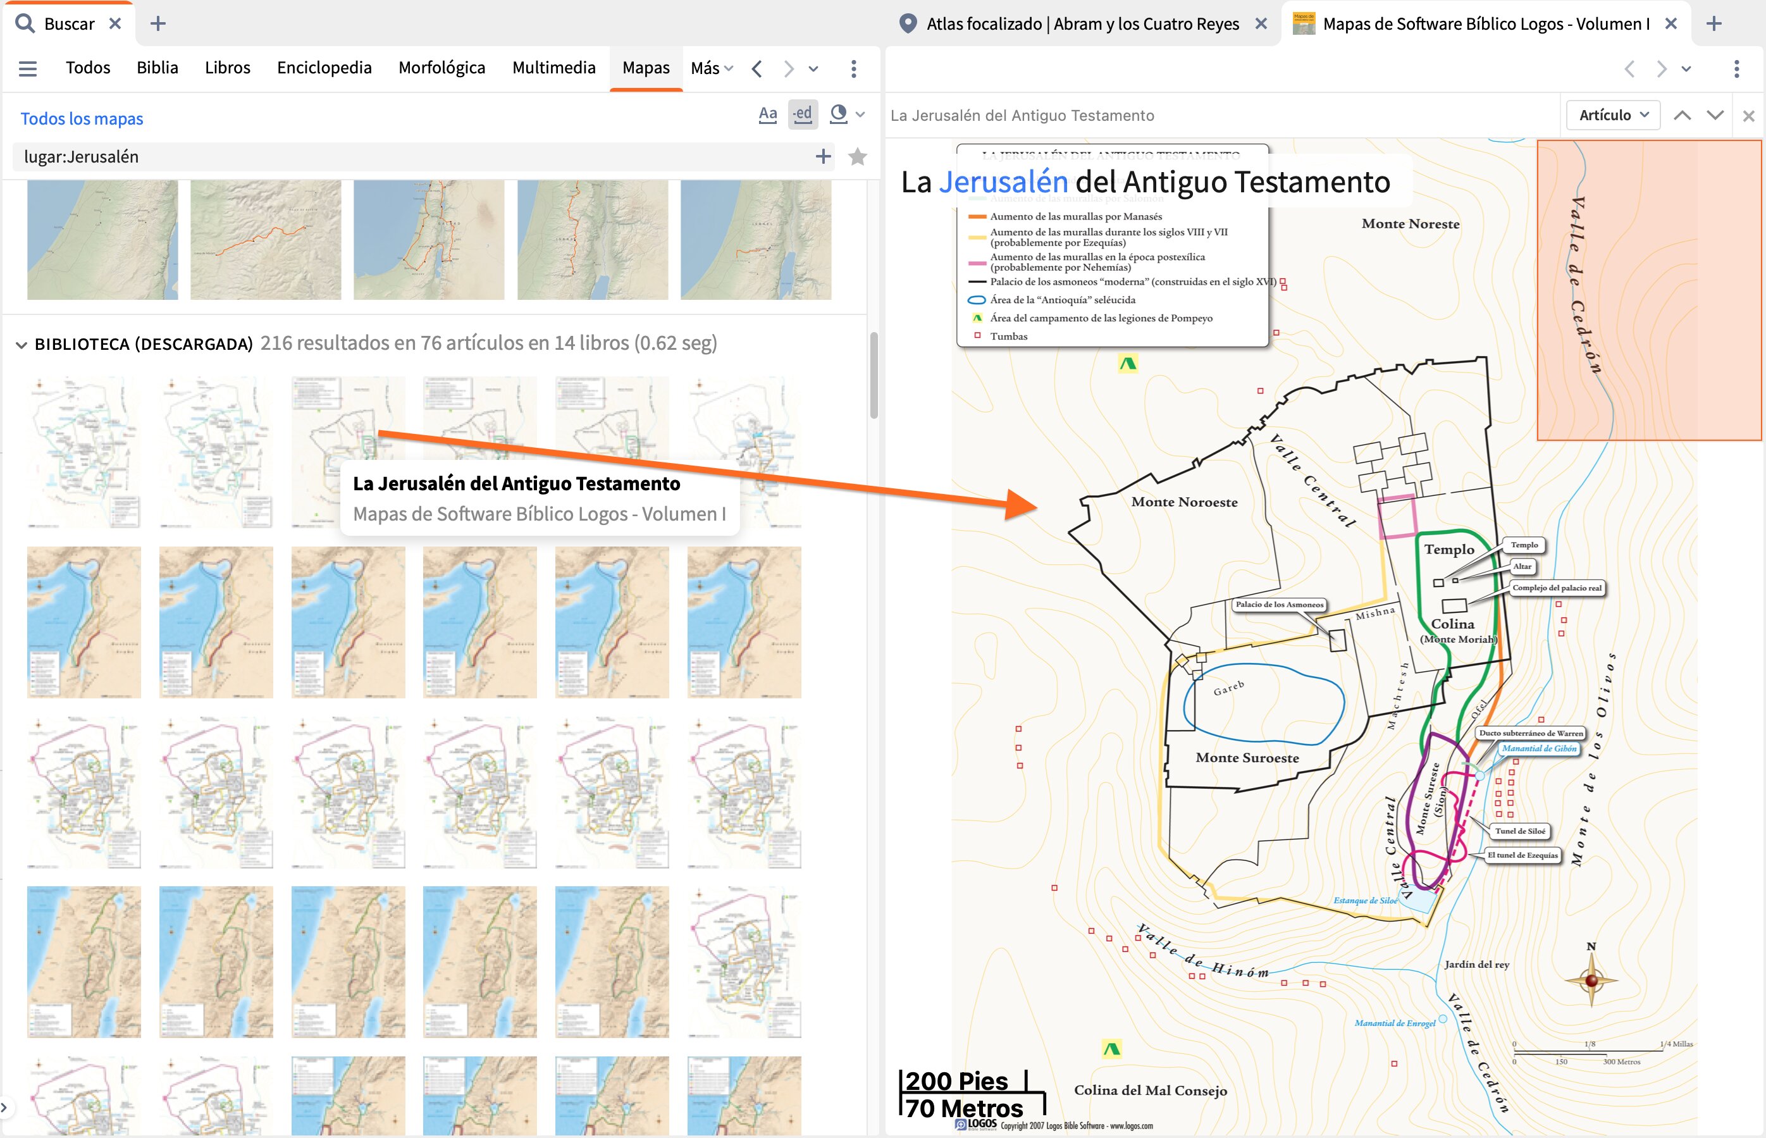Switch to Atlas focalizado Abram tab

pos(1082,23)
